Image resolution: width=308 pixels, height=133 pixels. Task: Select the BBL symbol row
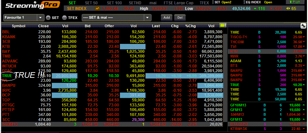[112, 32]
